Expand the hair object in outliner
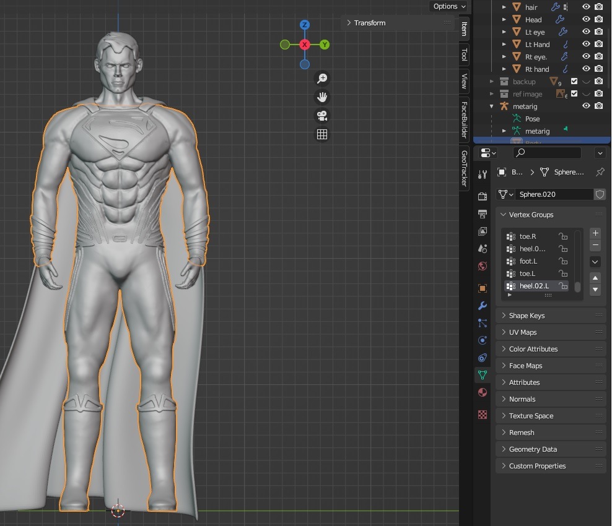The height and width of the screenshot is (526, 612). pos(504,7)
